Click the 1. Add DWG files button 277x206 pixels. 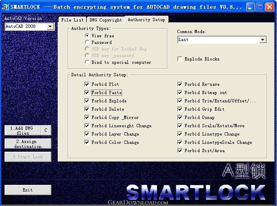click(x=22, y=130)
